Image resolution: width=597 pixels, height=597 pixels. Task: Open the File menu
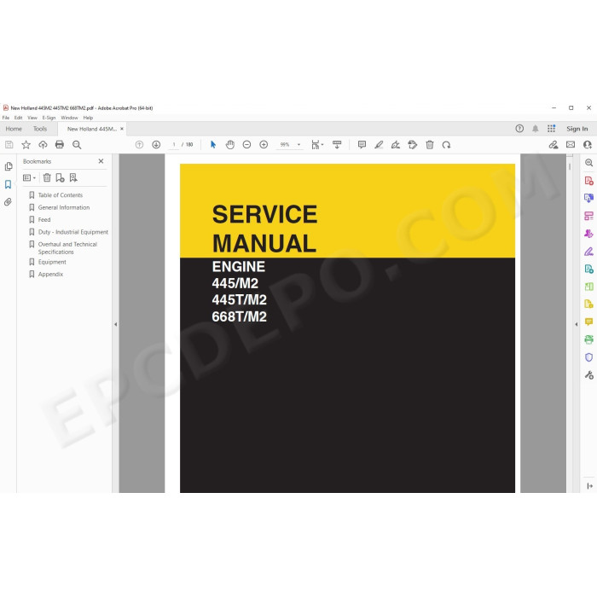(6, 118)
